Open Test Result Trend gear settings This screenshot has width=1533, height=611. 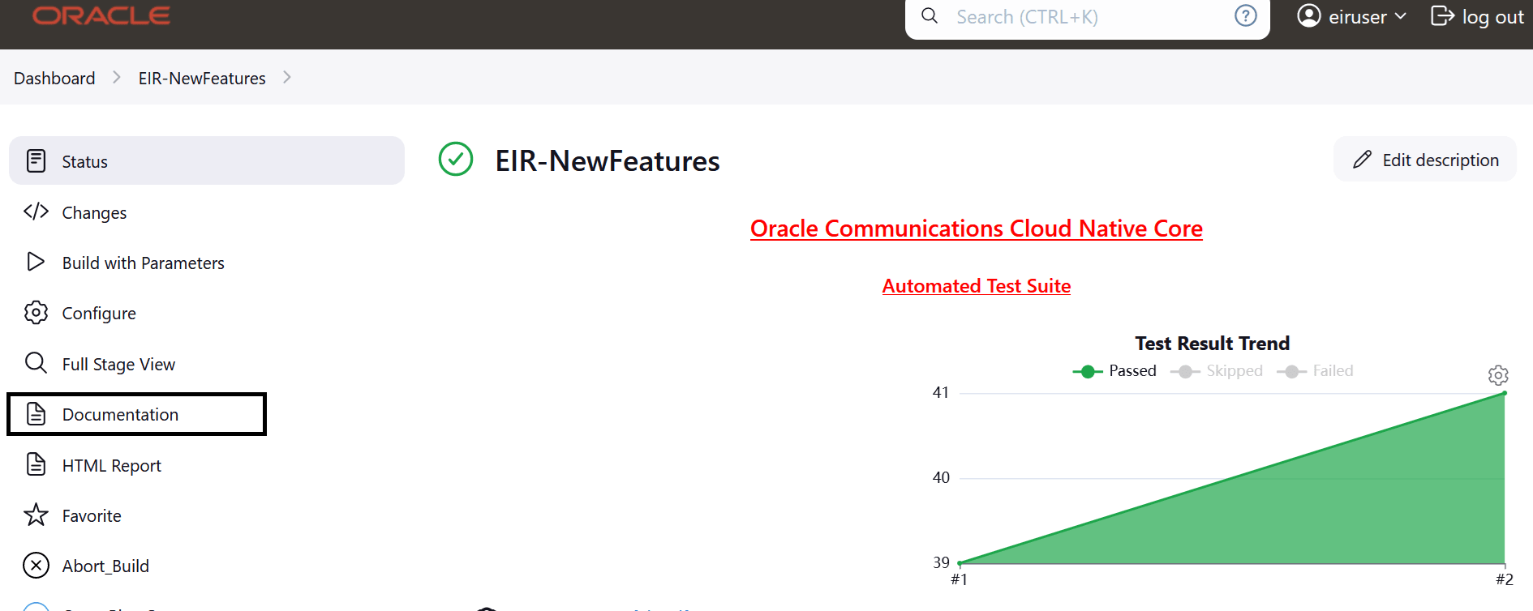(x=1498, y=375)
